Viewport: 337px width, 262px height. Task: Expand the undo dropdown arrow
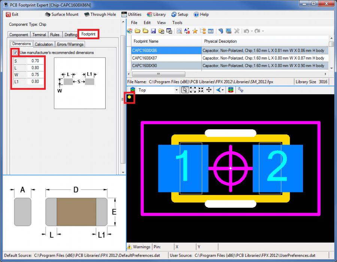[252, 31]
